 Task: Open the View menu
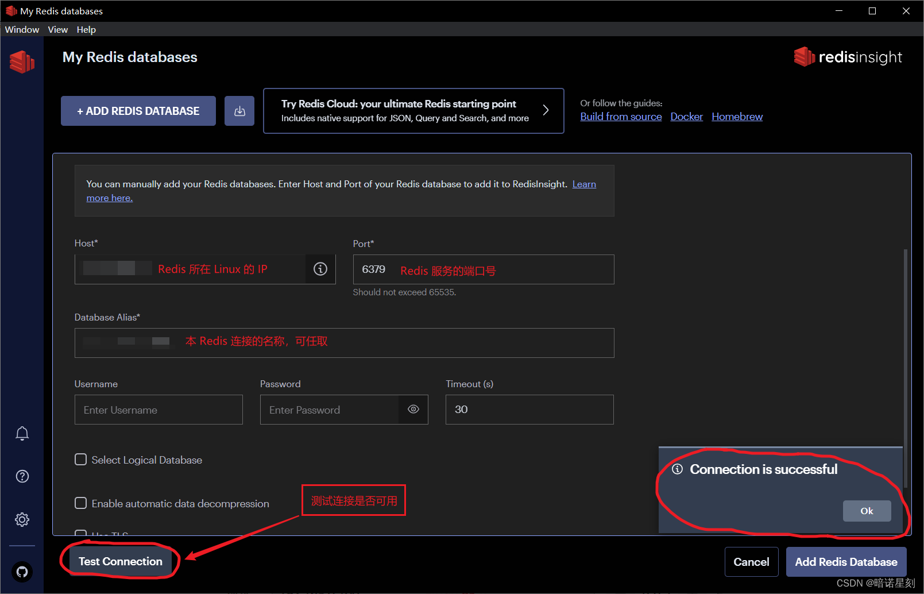(x=58, y=29)
